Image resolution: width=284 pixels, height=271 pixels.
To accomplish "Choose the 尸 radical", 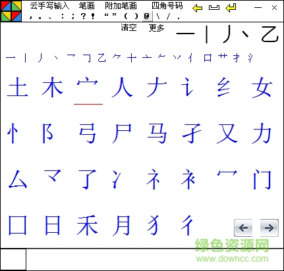I will tap(122, 133).
